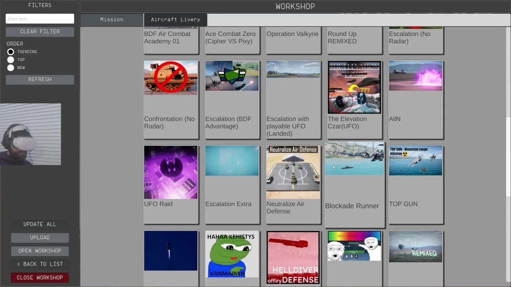
Task: Refresh the workshop list
Action: coord(40,79)
